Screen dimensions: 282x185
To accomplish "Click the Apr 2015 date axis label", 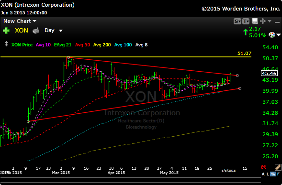I will tap(116, 173).
